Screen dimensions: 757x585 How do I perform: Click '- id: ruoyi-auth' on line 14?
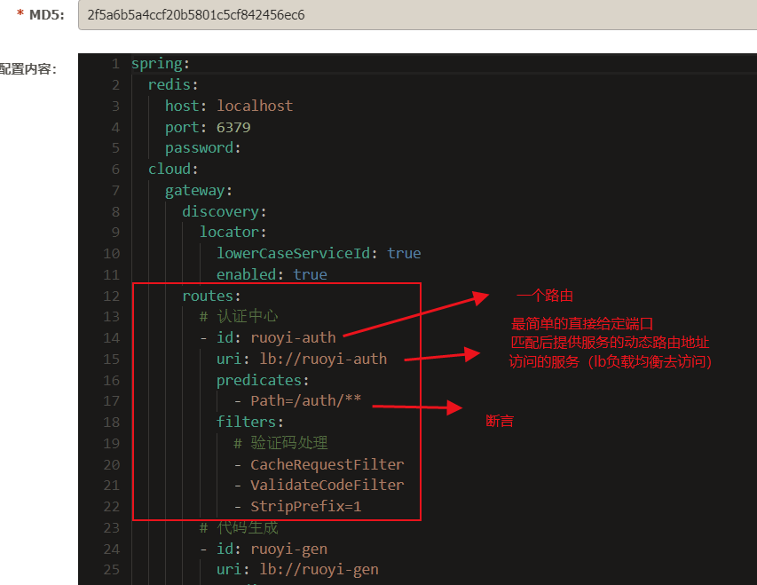pos(268,337)
